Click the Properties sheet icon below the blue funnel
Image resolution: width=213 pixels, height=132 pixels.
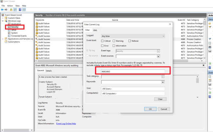pos(210,43)
